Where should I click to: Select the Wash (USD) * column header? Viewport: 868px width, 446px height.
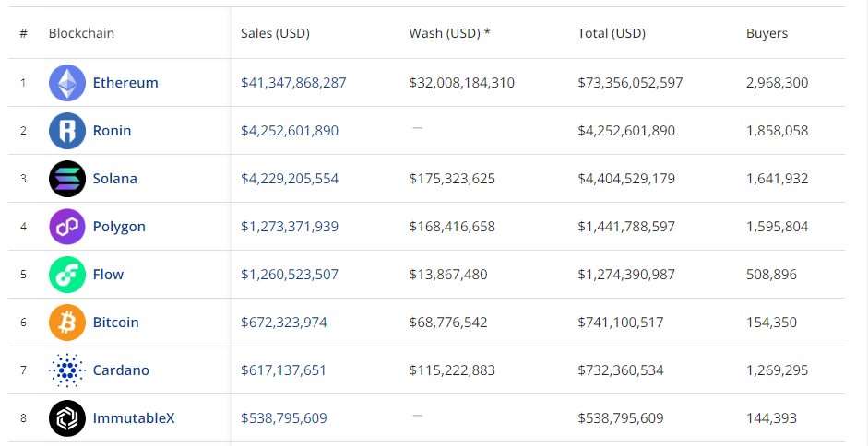(449, 33)
